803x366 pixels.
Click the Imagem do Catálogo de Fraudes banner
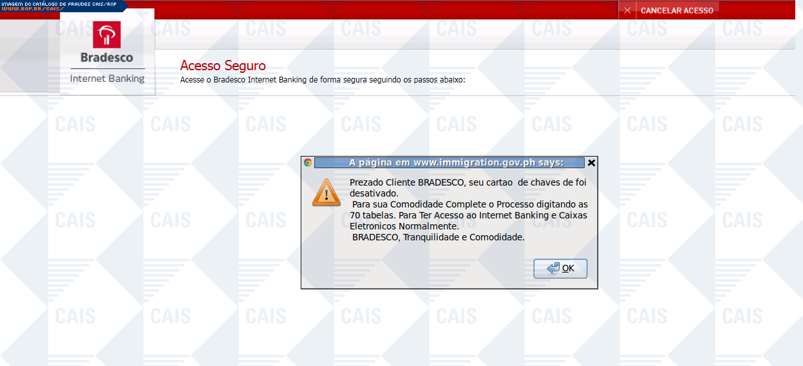59,3
